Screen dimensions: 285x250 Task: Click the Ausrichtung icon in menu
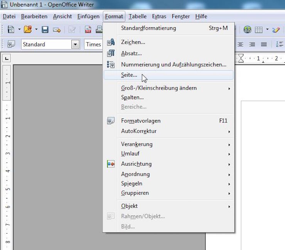111,164
